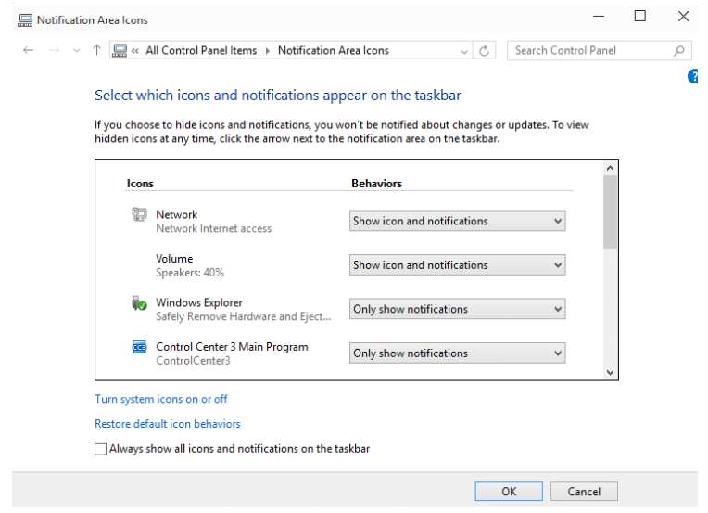Image resolution: width=708 pixels, height=513 pixels.
Task: Click the search magnifier icon
Action: (679, 51)
